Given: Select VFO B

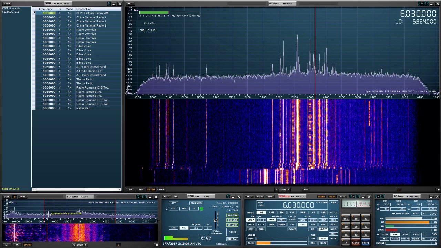Looking at the screenshot, I should [251, 225].
